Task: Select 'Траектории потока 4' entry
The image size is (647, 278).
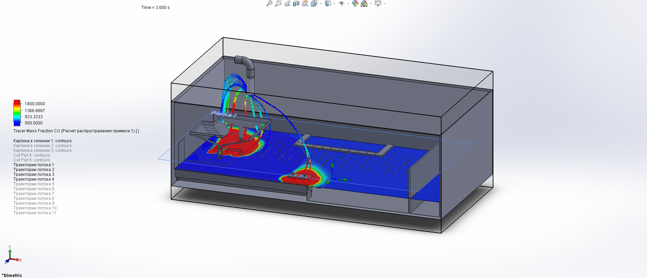Action: tap(34, 179)
